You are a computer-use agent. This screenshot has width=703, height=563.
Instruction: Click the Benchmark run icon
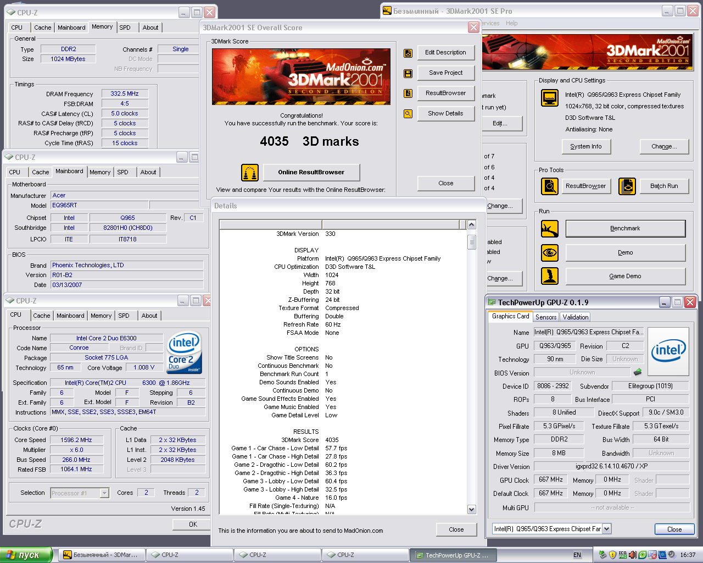tap(550, 229)
